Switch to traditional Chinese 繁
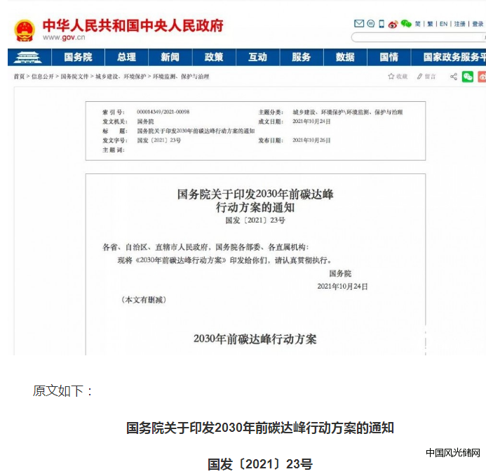The width and height of the screenshot is (486, 474). pos(430,24)
